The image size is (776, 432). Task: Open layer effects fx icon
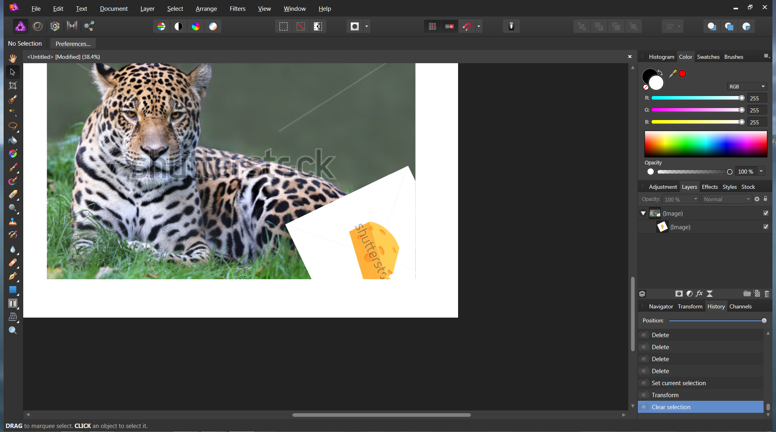700,294
